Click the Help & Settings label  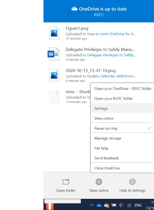pyautogui.click(x=133, y=190)
